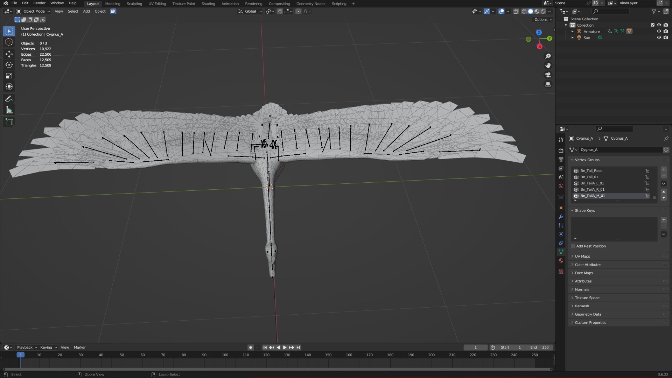Activate the Annotate tool
The image size is (672, 378).
pyautogui.click(x=9, y=99)
